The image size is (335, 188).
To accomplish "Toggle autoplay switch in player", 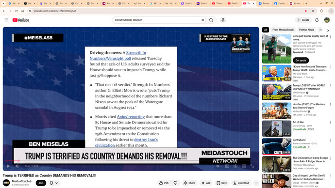I will (218, 166).
